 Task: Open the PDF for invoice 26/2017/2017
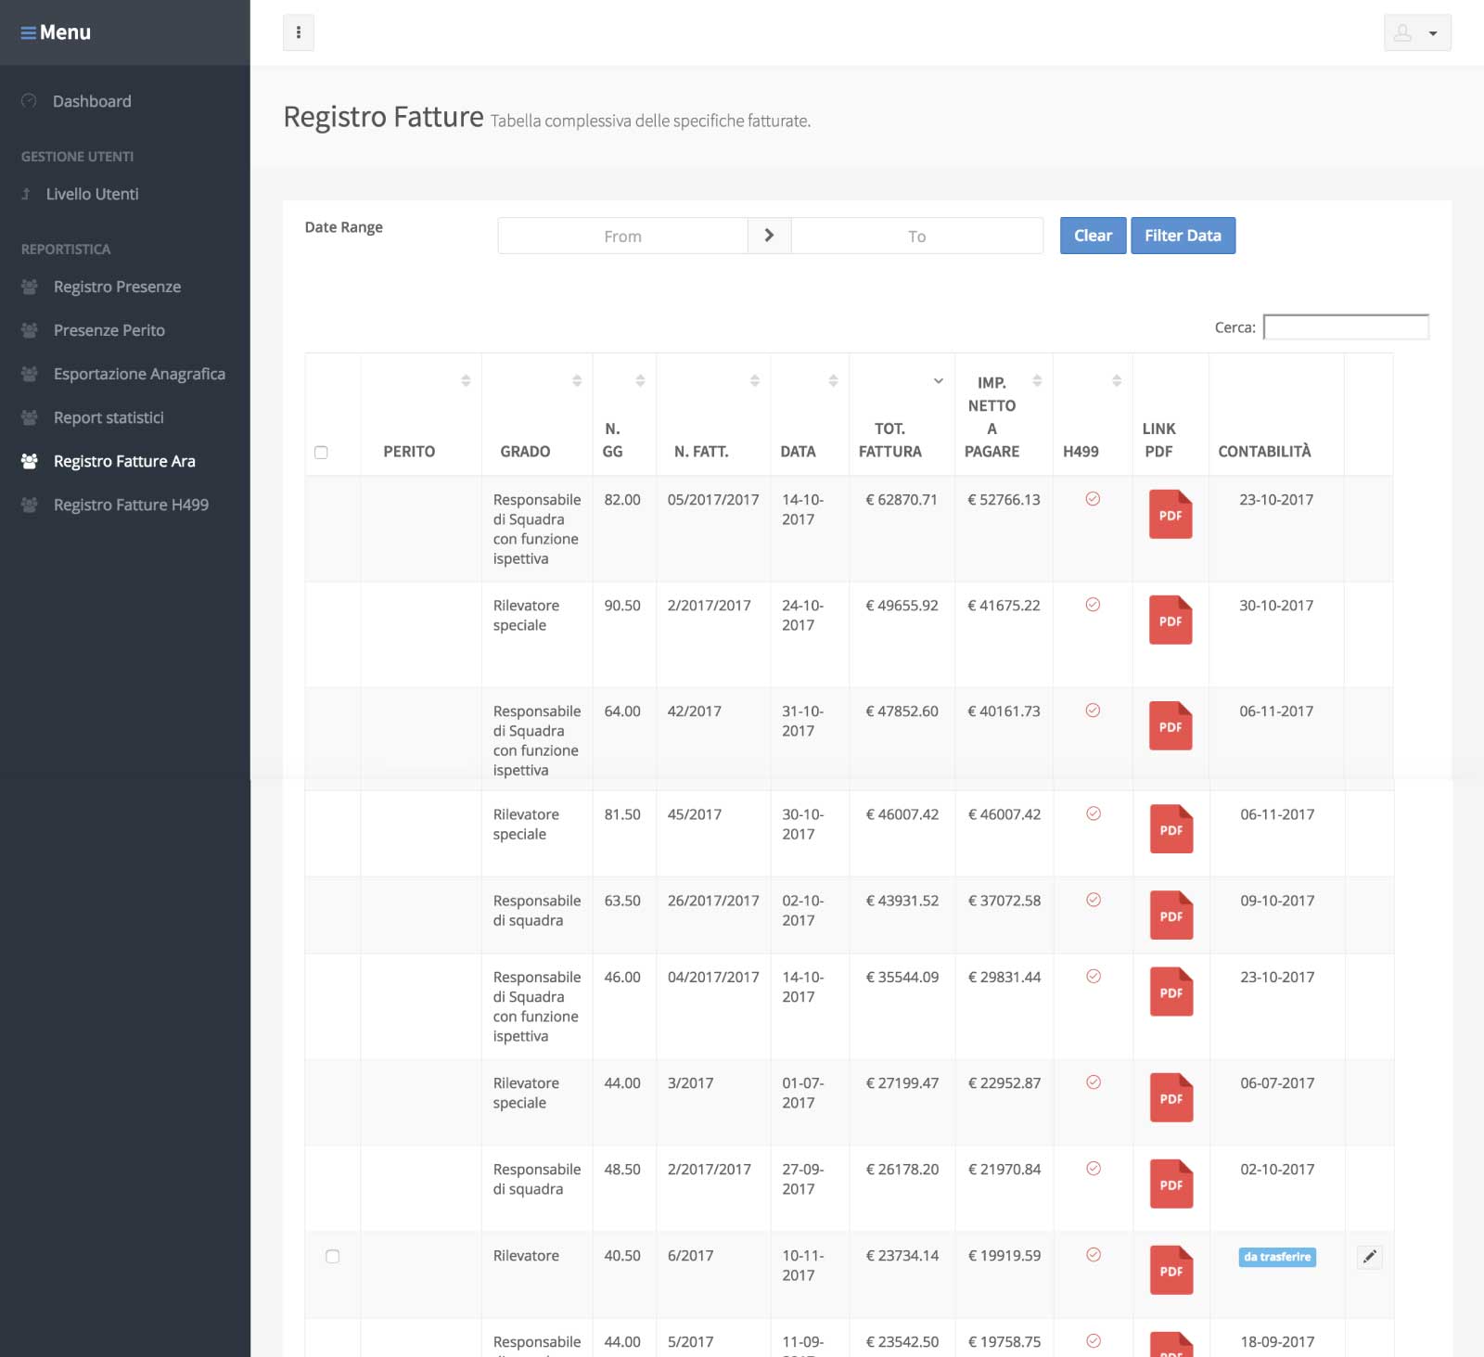tap(1171, 915)
